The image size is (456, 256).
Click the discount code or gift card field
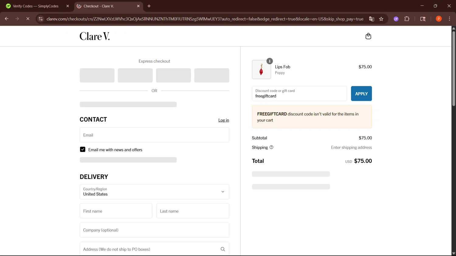tap(299, 93)
